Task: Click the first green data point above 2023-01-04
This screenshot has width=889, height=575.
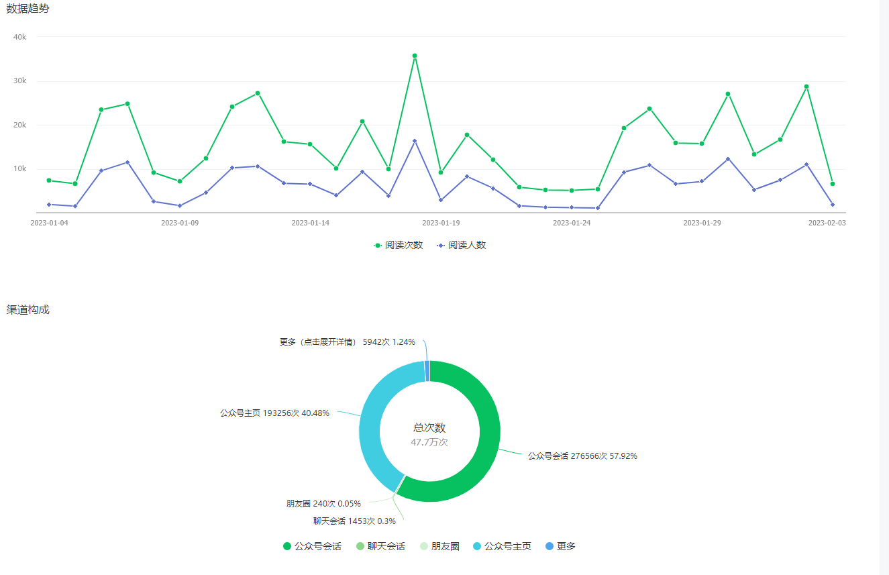Action: point(49,180)
